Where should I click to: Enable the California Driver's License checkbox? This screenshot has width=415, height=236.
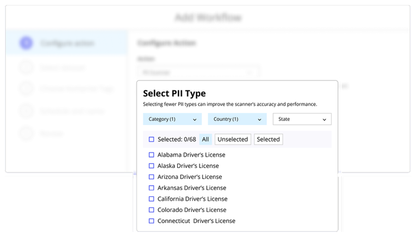[152, 199]
